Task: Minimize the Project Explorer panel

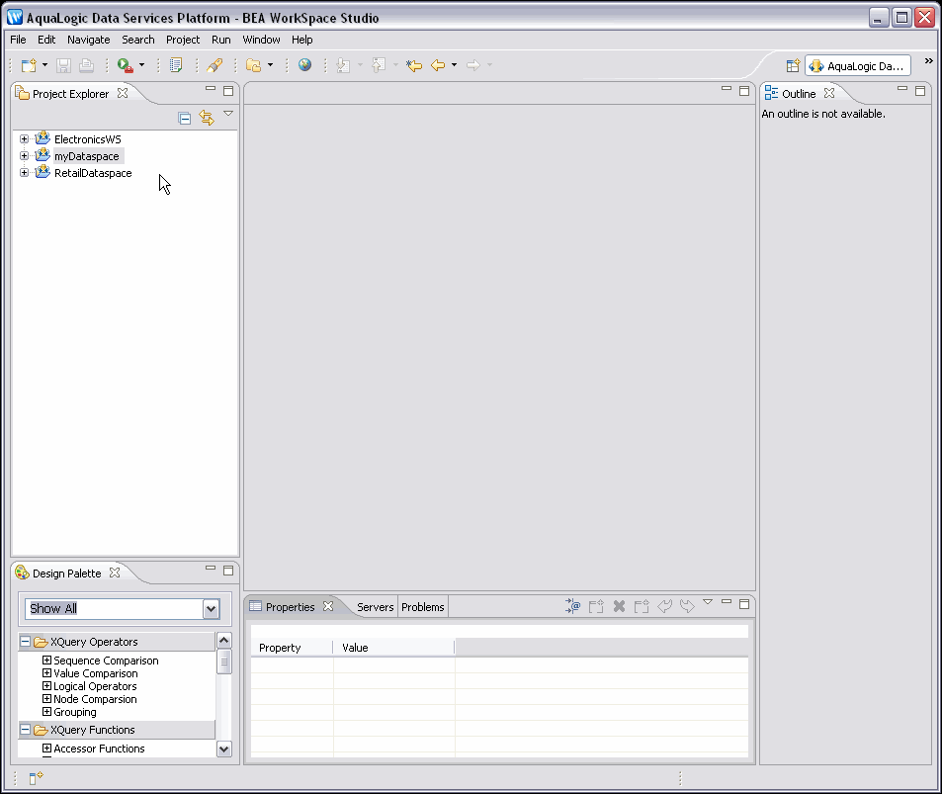Action: [x=211, y=88]
